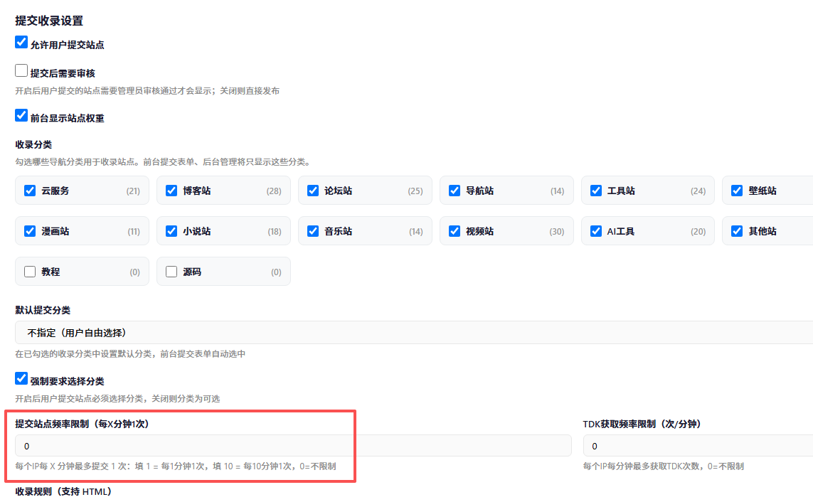Viewport: 813px width, 502px height.
Task: Toggle the 导航站 category checkbox
Action: point(455,191)
